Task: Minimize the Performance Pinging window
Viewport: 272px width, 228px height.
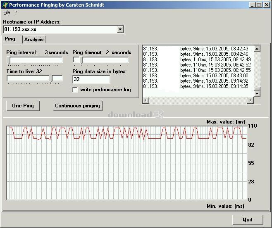Action: (x=252, y=5)
